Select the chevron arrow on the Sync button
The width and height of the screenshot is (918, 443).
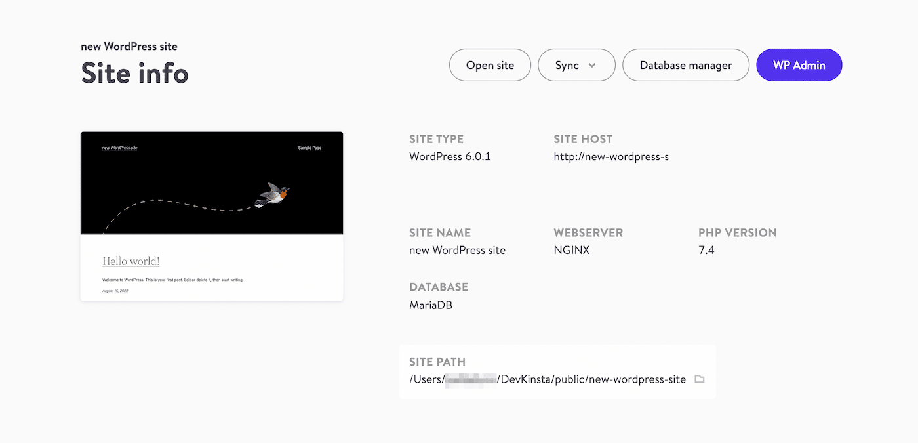coord(592,65)
